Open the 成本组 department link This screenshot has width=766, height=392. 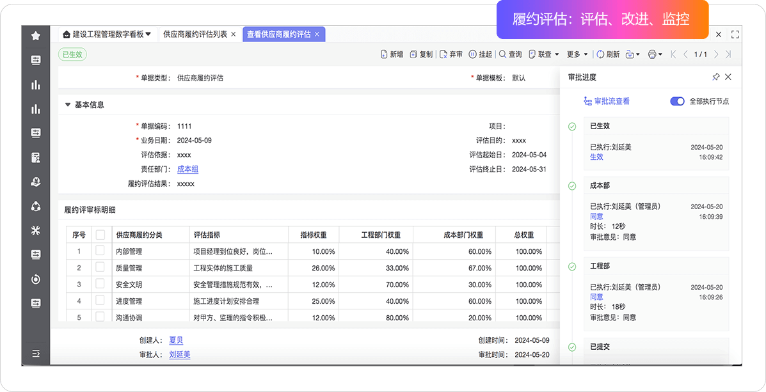click(x=188, y=169)
